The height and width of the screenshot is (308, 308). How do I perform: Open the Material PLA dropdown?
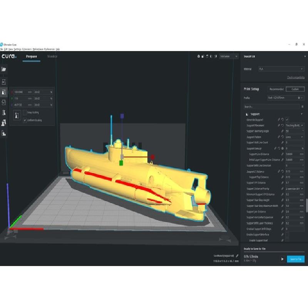(x=281, y=69)
